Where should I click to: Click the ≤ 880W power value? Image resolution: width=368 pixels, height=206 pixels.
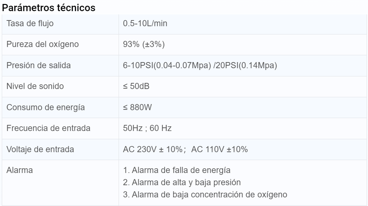click(x=138, y=107)
